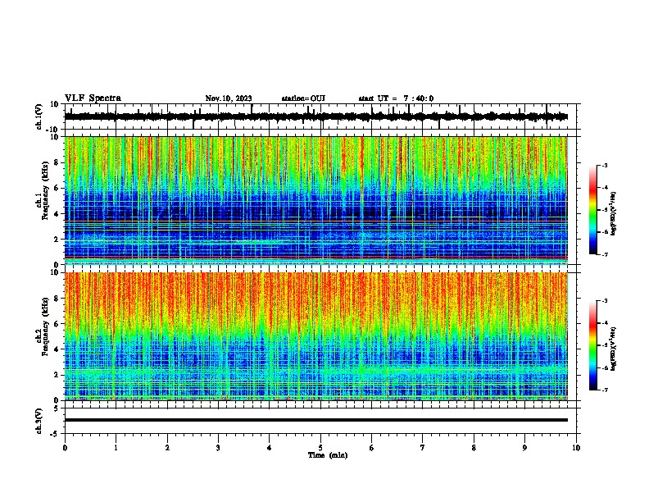Click time axis tick label "5"
Screen dimensions: 649x502
click(320, 448)
